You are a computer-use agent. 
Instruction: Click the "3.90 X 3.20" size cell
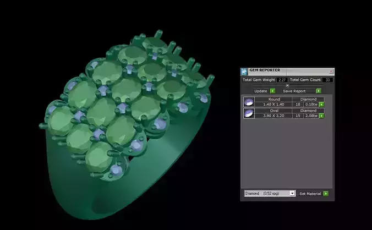click(273, 116)
